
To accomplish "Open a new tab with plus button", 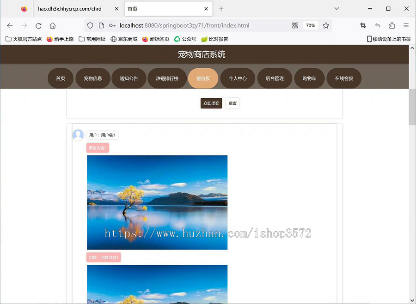I will [221, 9].
